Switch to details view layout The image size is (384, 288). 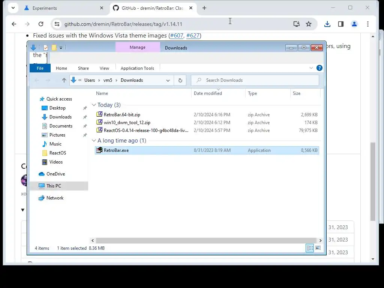pos(310,248)
